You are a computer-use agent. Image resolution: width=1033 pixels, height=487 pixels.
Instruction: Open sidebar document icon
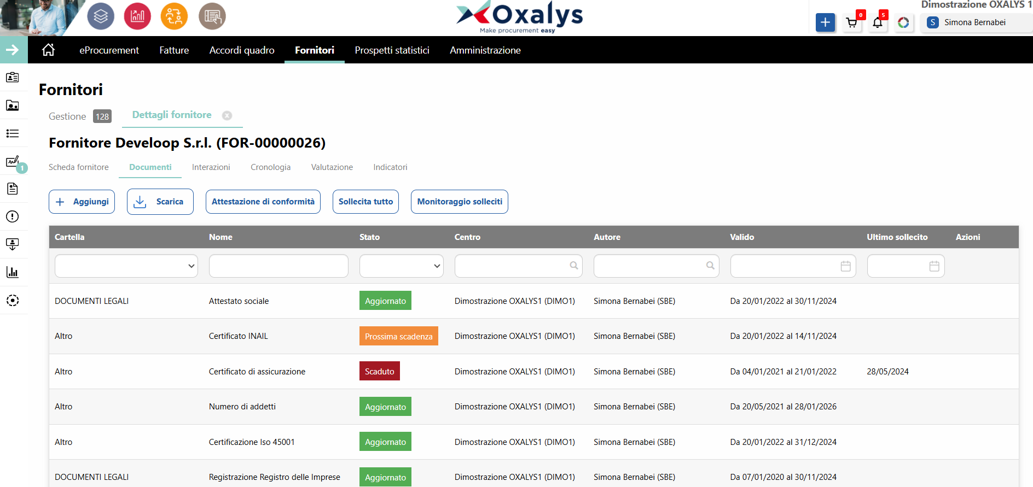point(13,189)
